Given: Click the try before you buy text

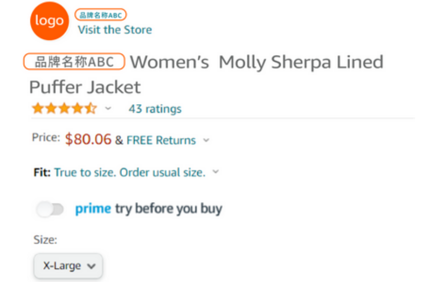Looking at the screenshot, I should [x=168, y=208].
